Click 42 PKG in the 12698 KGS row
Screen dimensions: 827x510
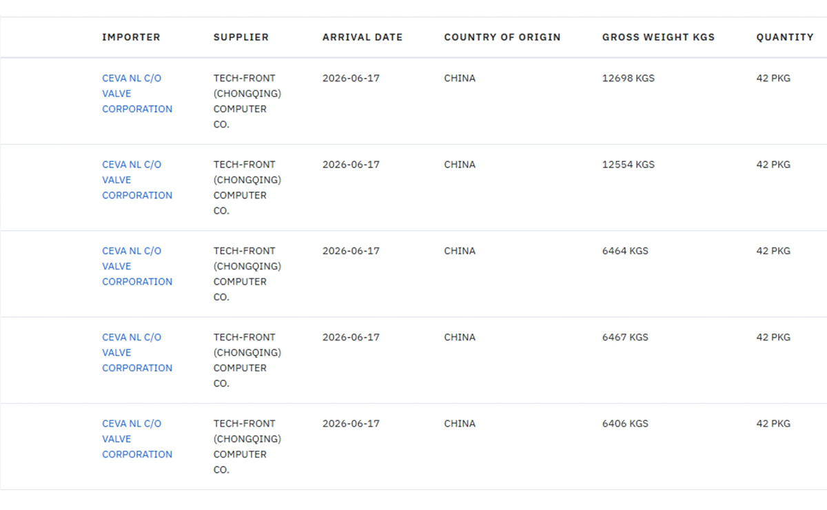click(773, 78)
